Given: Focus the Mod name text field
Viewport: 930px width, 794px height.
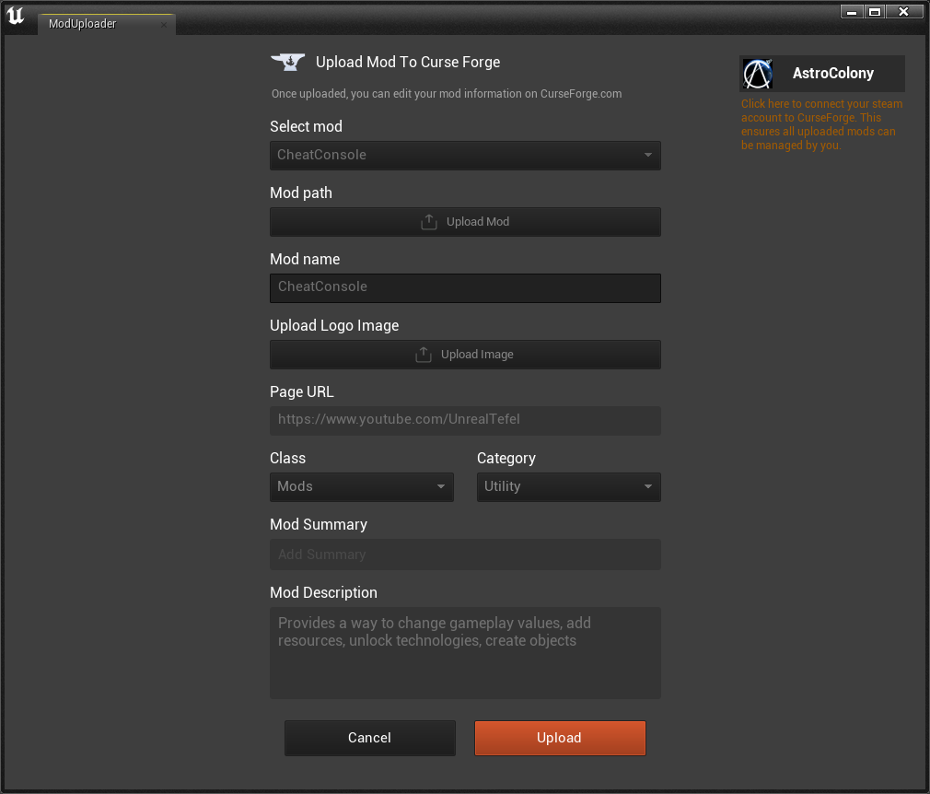Looking at the screenshot, I should click(x=465, y=287).
